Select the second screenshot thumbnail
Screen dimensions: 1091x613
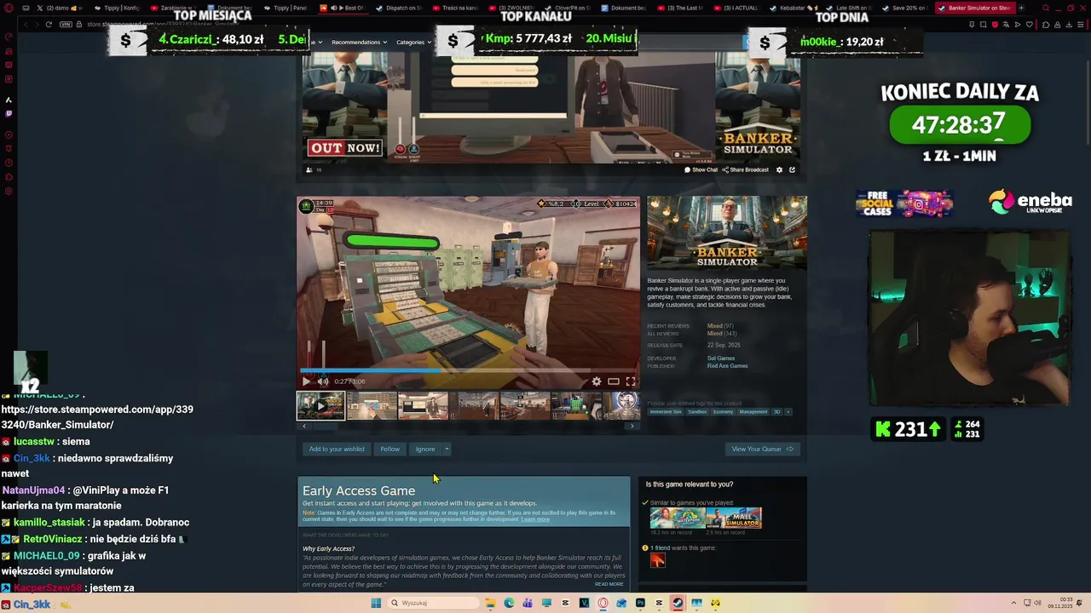372,406
